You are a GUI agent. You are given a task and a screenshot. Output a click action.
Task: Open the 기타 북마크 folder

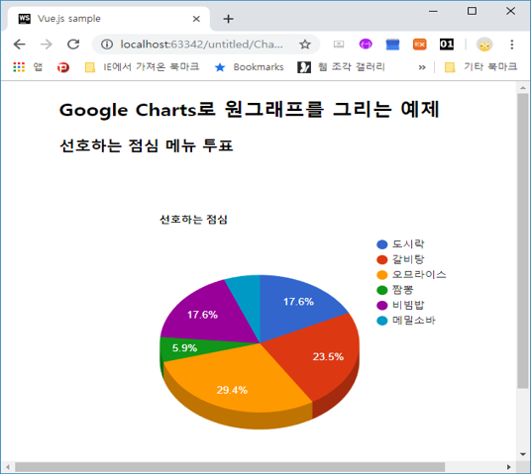click(480, 67)
